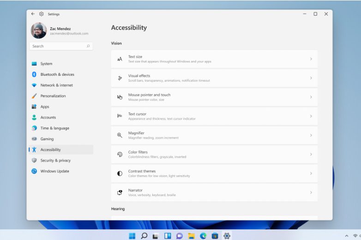Click the back arrow in Settings header
Viewport: 361px width, 240px height.
coord(33,14)
